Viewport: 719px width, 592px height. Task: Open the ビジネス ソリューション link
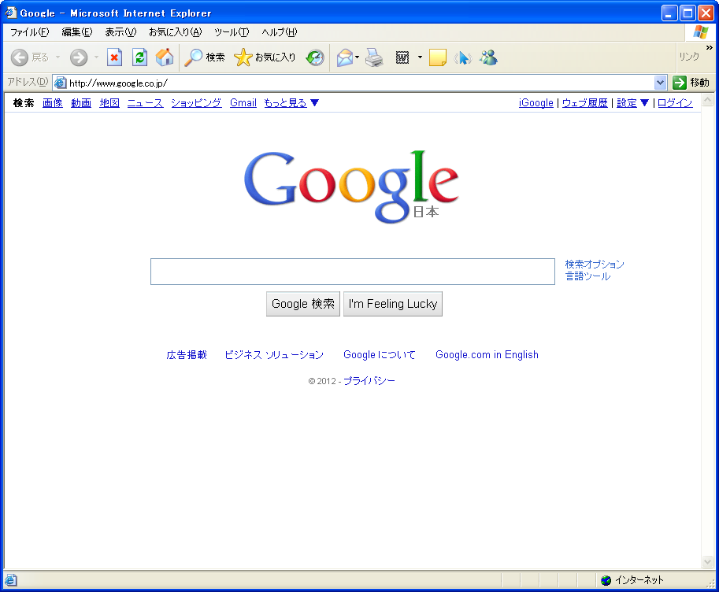[274, 355]
